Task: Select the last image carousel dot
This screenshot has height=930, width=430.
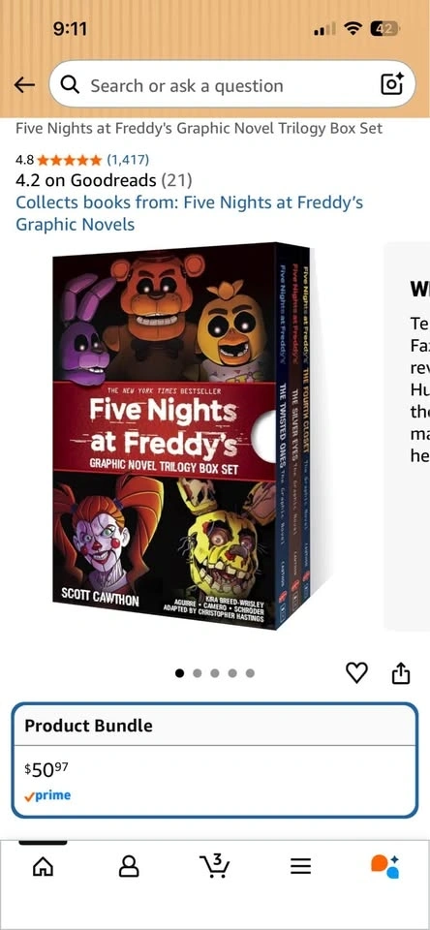Action: pos(250,673)
